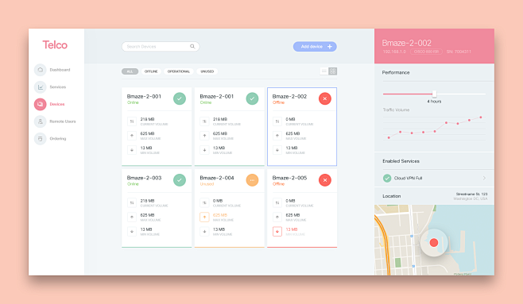Click orange unused status icon on Bmaze-2-004
Viewport: 523px width, 304px height.
tap(252, 180)
